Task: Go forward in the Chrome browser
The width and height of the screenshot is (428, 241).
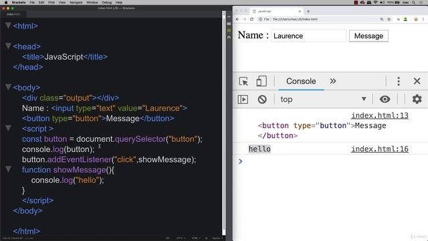Action: coord(244,19)
